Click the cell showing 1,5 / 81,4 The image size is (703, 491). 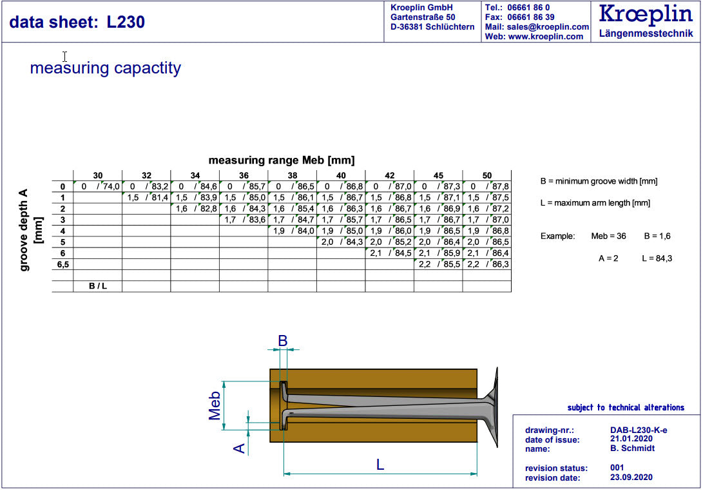click(x=147, y=197)
